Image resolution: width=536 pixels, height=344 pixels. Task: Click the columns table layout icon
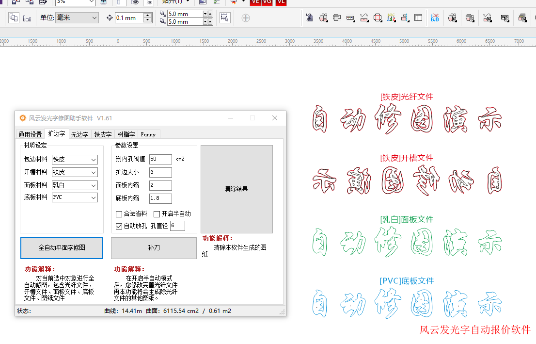417,18
